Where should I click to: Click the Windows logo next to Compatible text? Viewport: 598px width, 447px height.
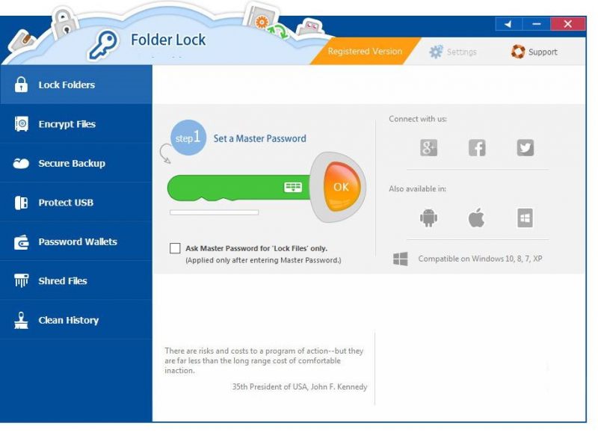click(x=401, y=259)
